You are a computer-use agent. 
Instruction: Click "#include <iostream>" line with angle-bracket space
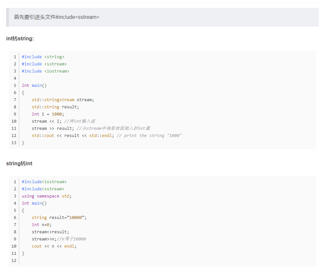point(45,71)
